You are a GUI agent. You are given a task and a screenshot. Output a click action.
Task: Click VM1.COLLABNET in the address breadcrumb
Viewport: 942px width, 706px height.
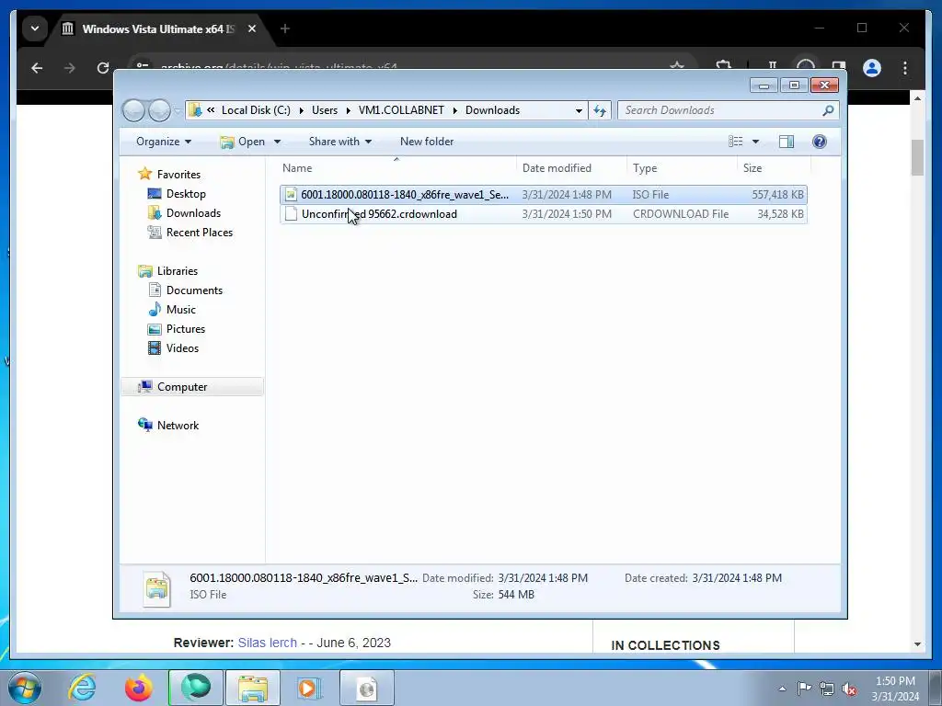401,110
